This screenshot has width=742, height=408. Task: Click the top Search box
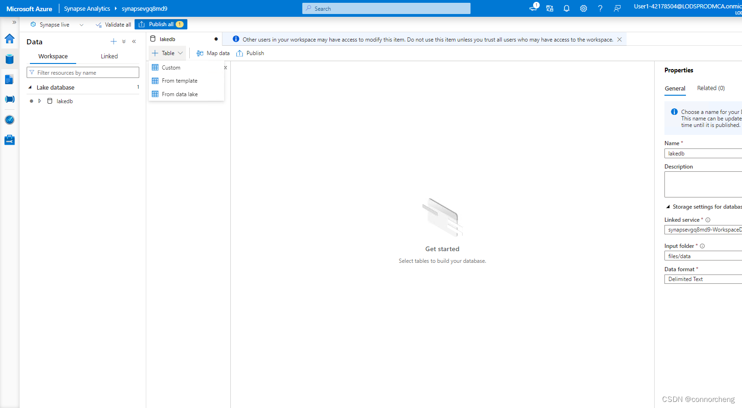click(x=386, y=8)
